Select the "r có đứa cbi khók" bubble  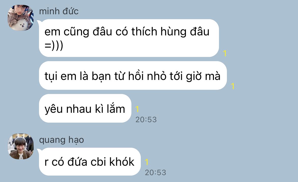pos(90,162)
